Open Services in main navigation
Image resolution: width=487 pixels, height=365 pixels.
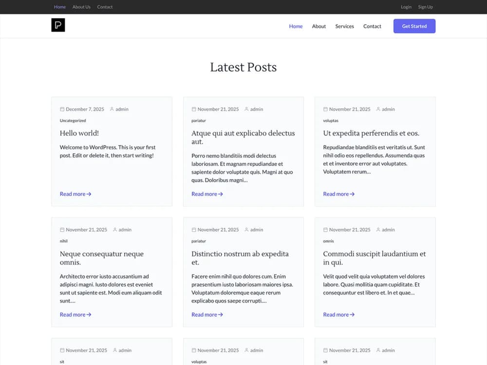(344, 26)
